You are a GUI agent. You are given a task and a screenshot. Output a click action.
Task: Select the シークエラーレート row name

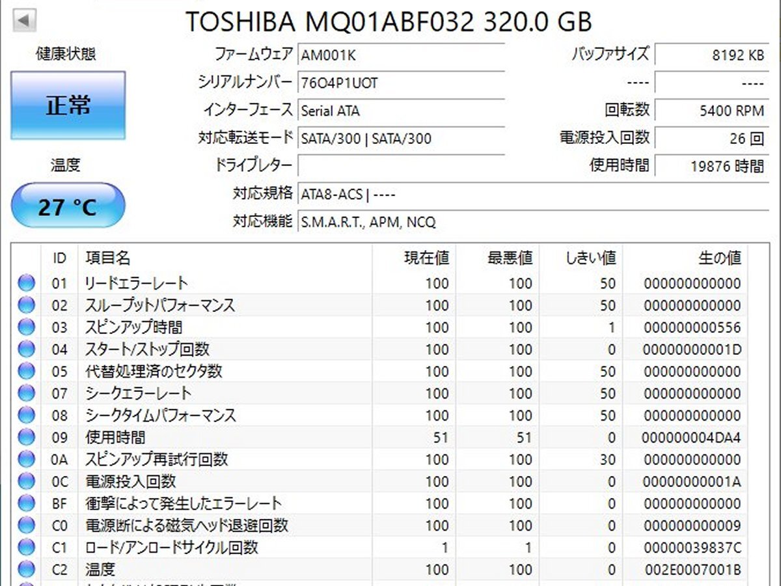(x=139, y=393)
